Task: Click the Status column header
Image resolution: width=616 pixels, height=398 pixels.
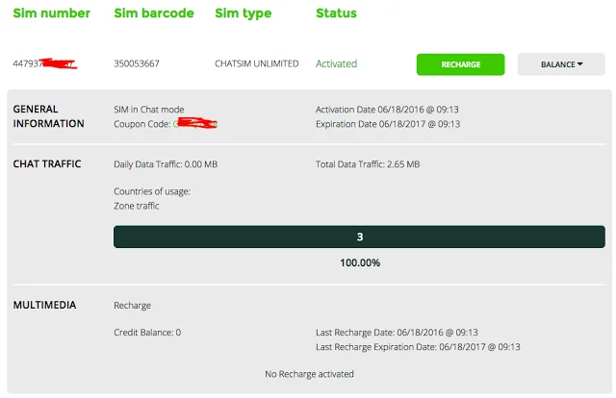Action: (x=336, y=13)
